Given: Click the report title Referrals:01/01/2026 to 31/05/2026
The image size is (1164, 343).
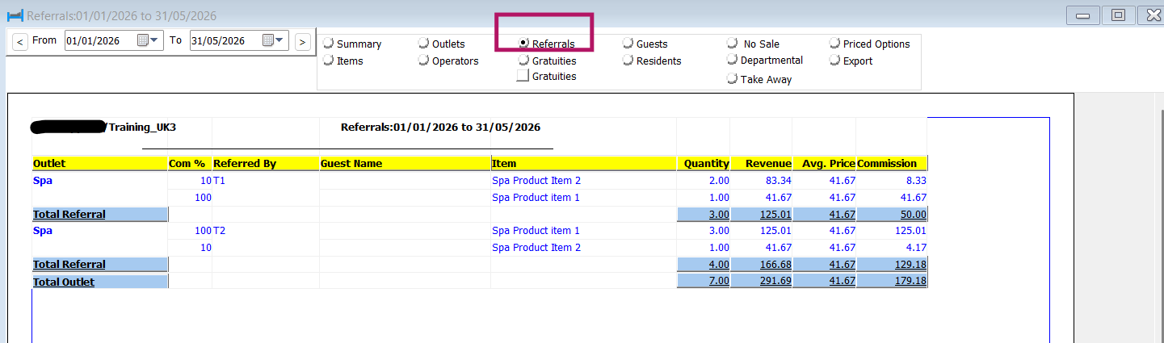Looking at the screenshot, I should coord(440,127).
